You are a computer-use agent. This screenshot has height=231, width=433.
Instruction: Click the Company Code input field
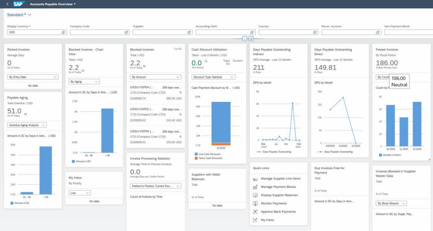pos(97,32)
